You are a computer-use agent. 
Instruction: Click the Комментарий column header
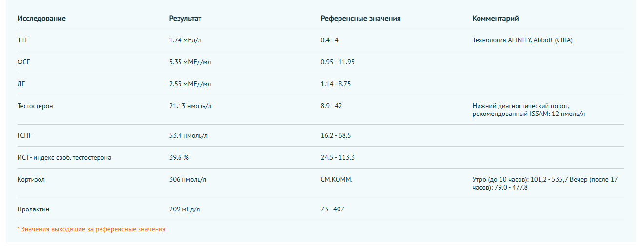coord(496,19)
